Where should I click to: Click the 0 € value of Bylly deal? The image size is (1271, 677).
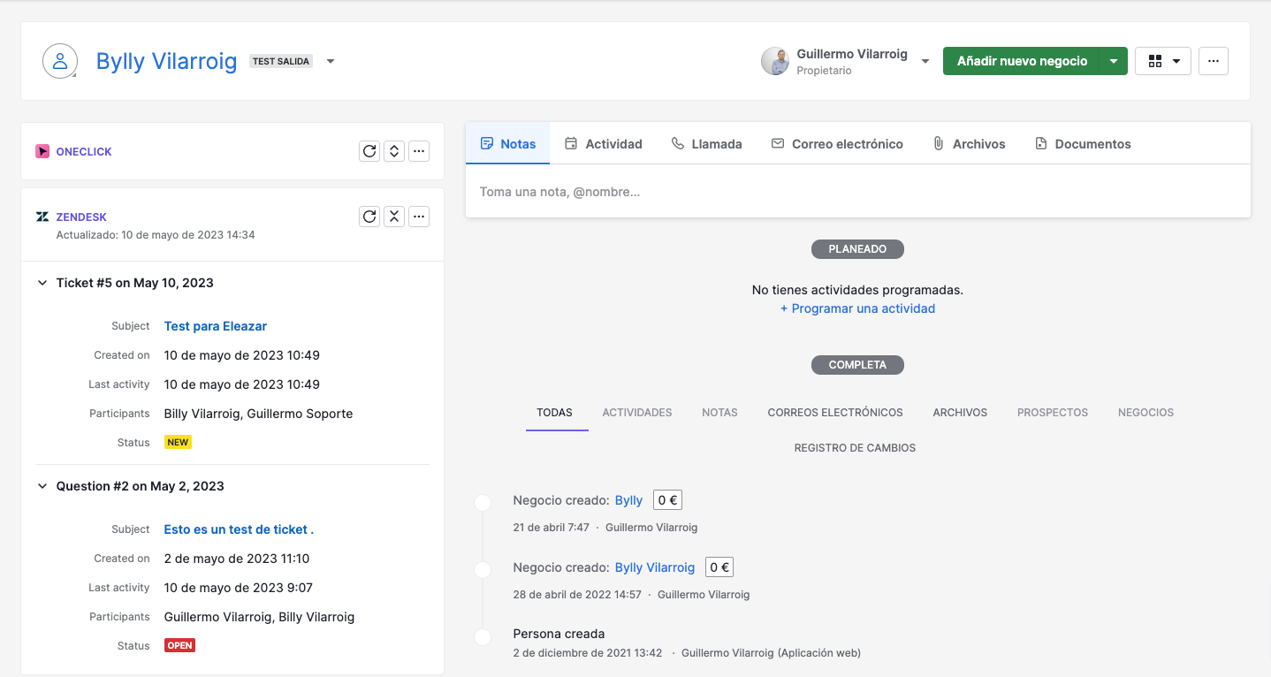pyautogui.click(x=667, y=500)
